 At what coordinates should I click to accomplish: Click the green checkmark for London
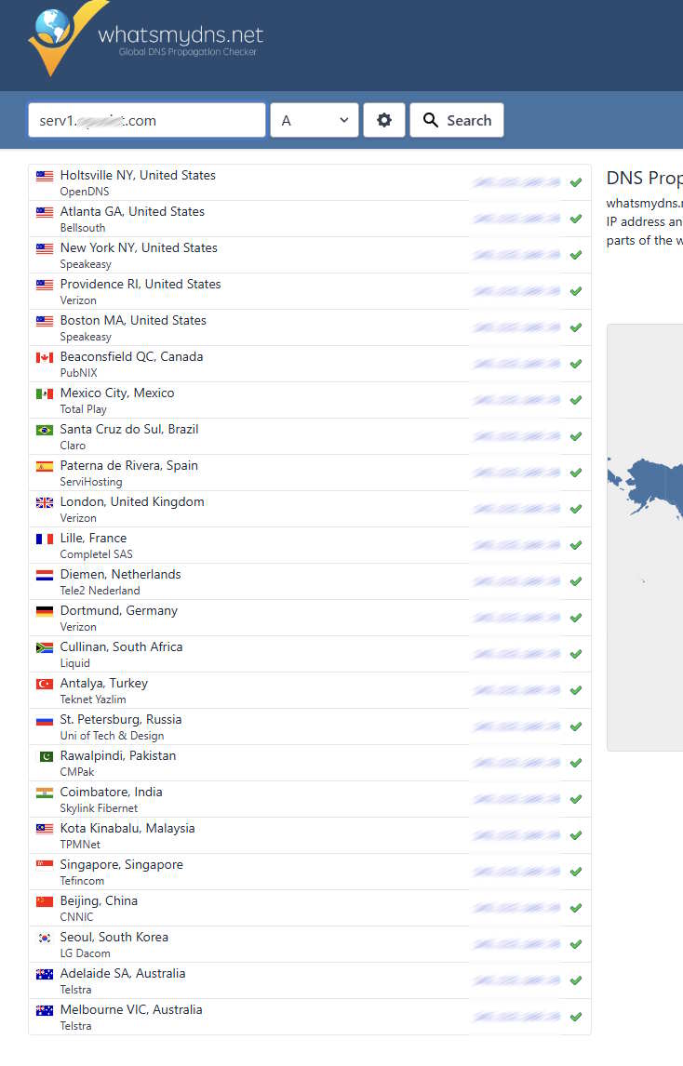point(576,509)
